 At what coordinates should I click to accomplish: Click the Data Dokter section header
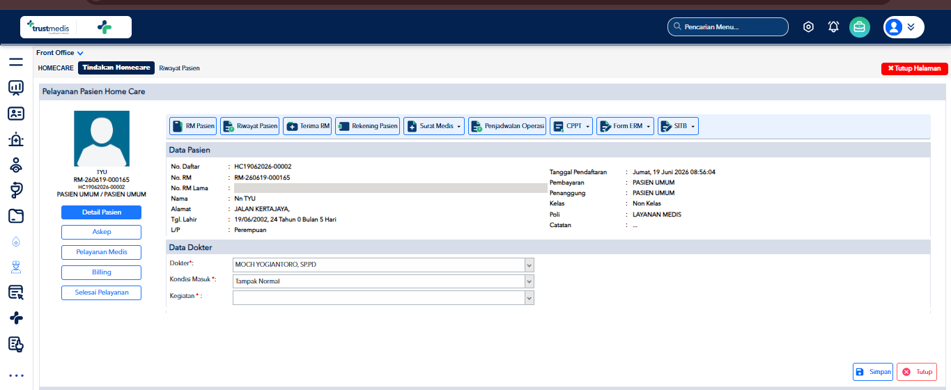pos(548,247)
